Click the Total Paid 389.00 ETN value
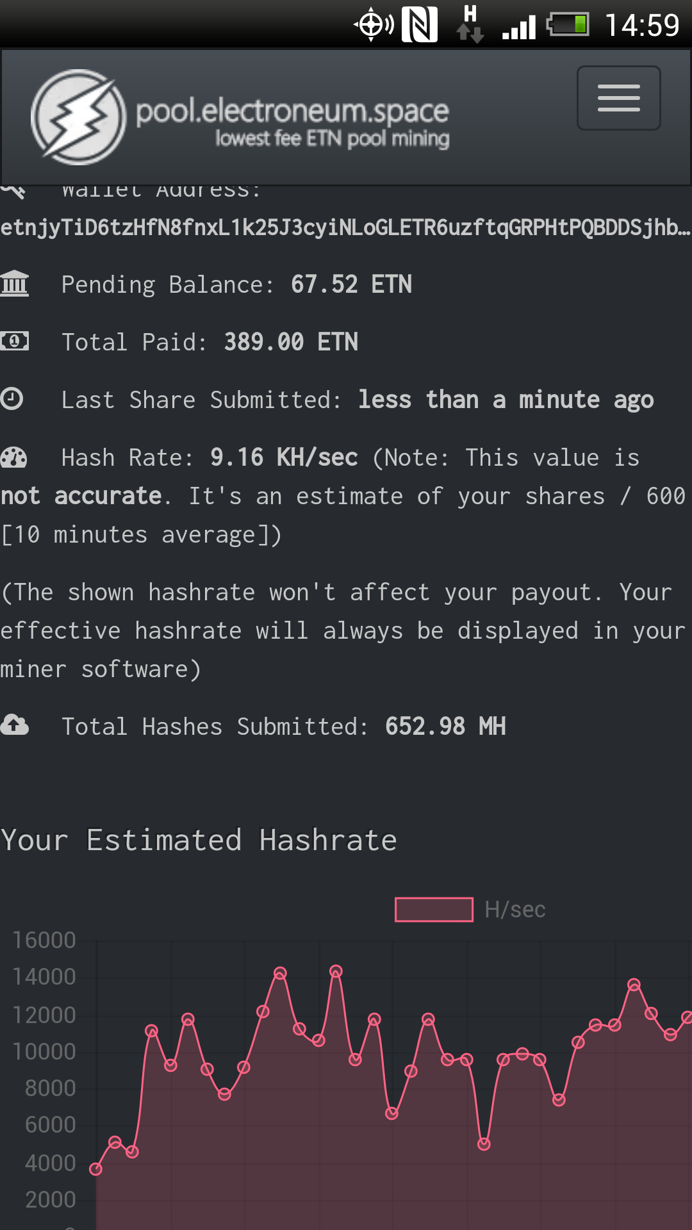 click(291, 342)
